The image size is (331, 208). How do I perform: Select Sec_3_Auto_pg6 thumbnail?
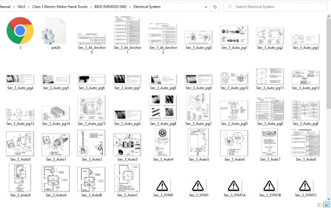(92, 79)
